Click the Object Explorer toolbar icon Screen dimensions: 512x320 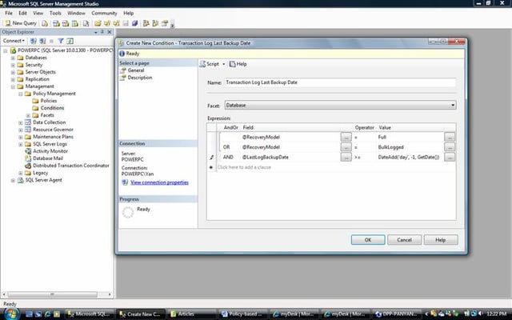(x=155, y=23)
